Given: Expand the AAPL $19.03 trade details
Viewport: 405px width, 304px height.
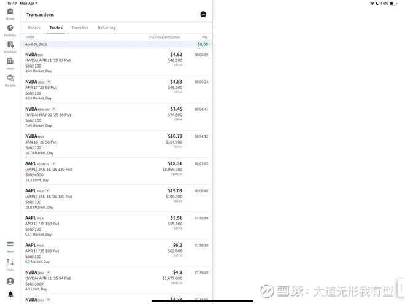Looking at the screenshot, I should tap(47, 191).
